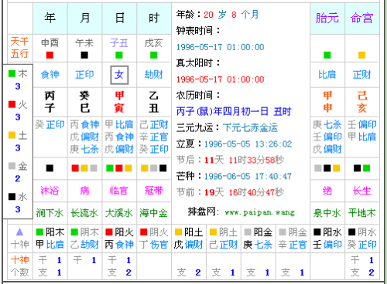Select the 月 column header
The width and height of the screenshot is (387, 284).
click(85, 19)
